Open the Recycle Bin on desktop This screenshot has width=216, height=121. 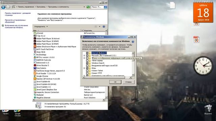pos(208,109)
